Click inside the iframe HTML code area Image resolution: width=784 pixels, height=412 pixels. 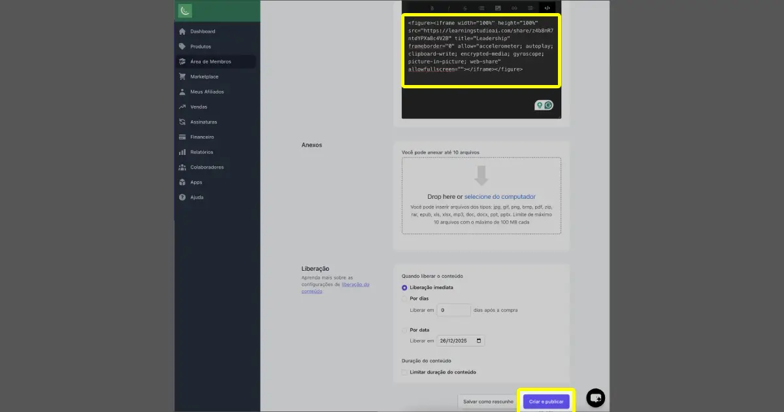point(481,51)
